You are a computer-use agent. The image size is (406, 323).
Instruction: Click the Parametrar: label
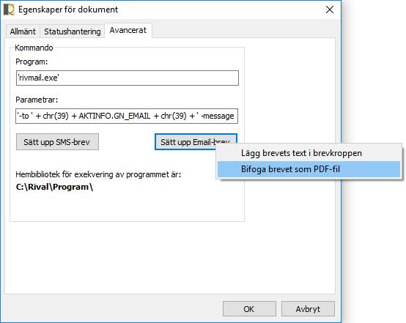pos(37,100)
